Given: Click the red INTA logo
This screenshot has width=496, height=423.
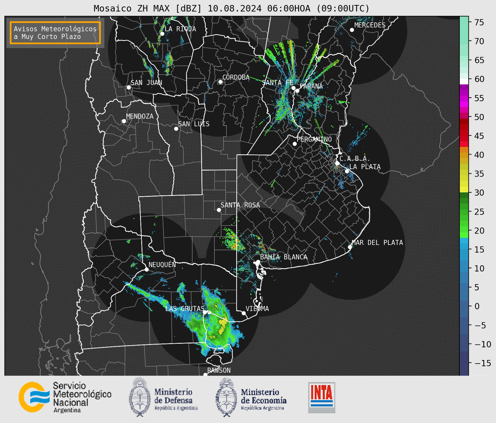Looking at the screenshot, I should [322, 397].
